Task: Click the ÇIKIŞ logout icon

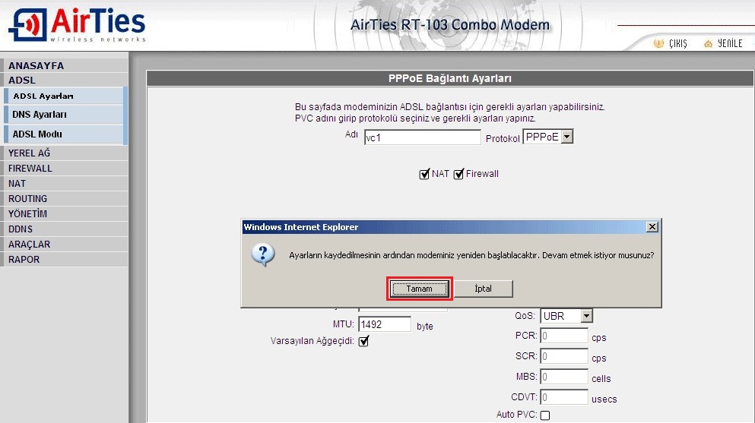Action: click(x=658, y=44)
